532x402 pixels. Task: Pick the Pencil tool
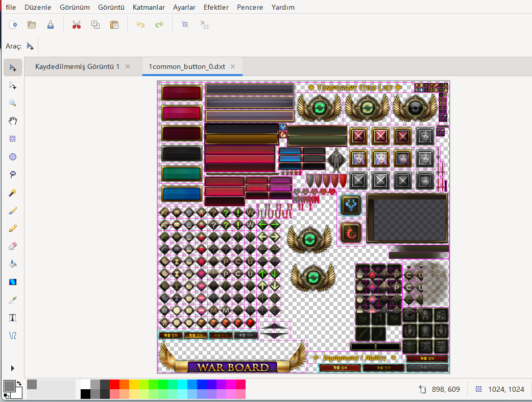13,228
